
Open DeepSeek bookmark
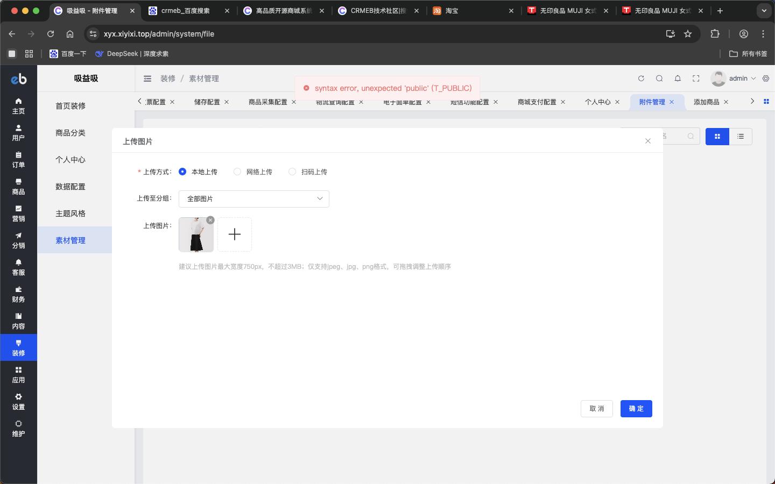132,54
